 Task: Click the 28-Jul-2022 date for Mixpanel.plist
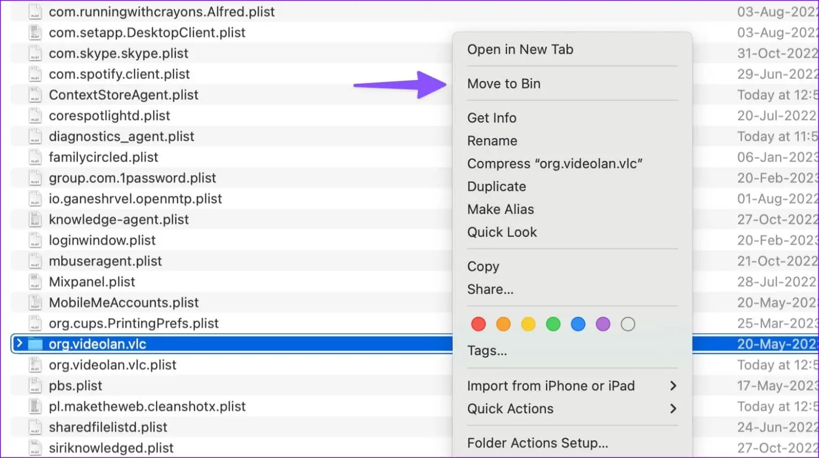click(777, 282)
